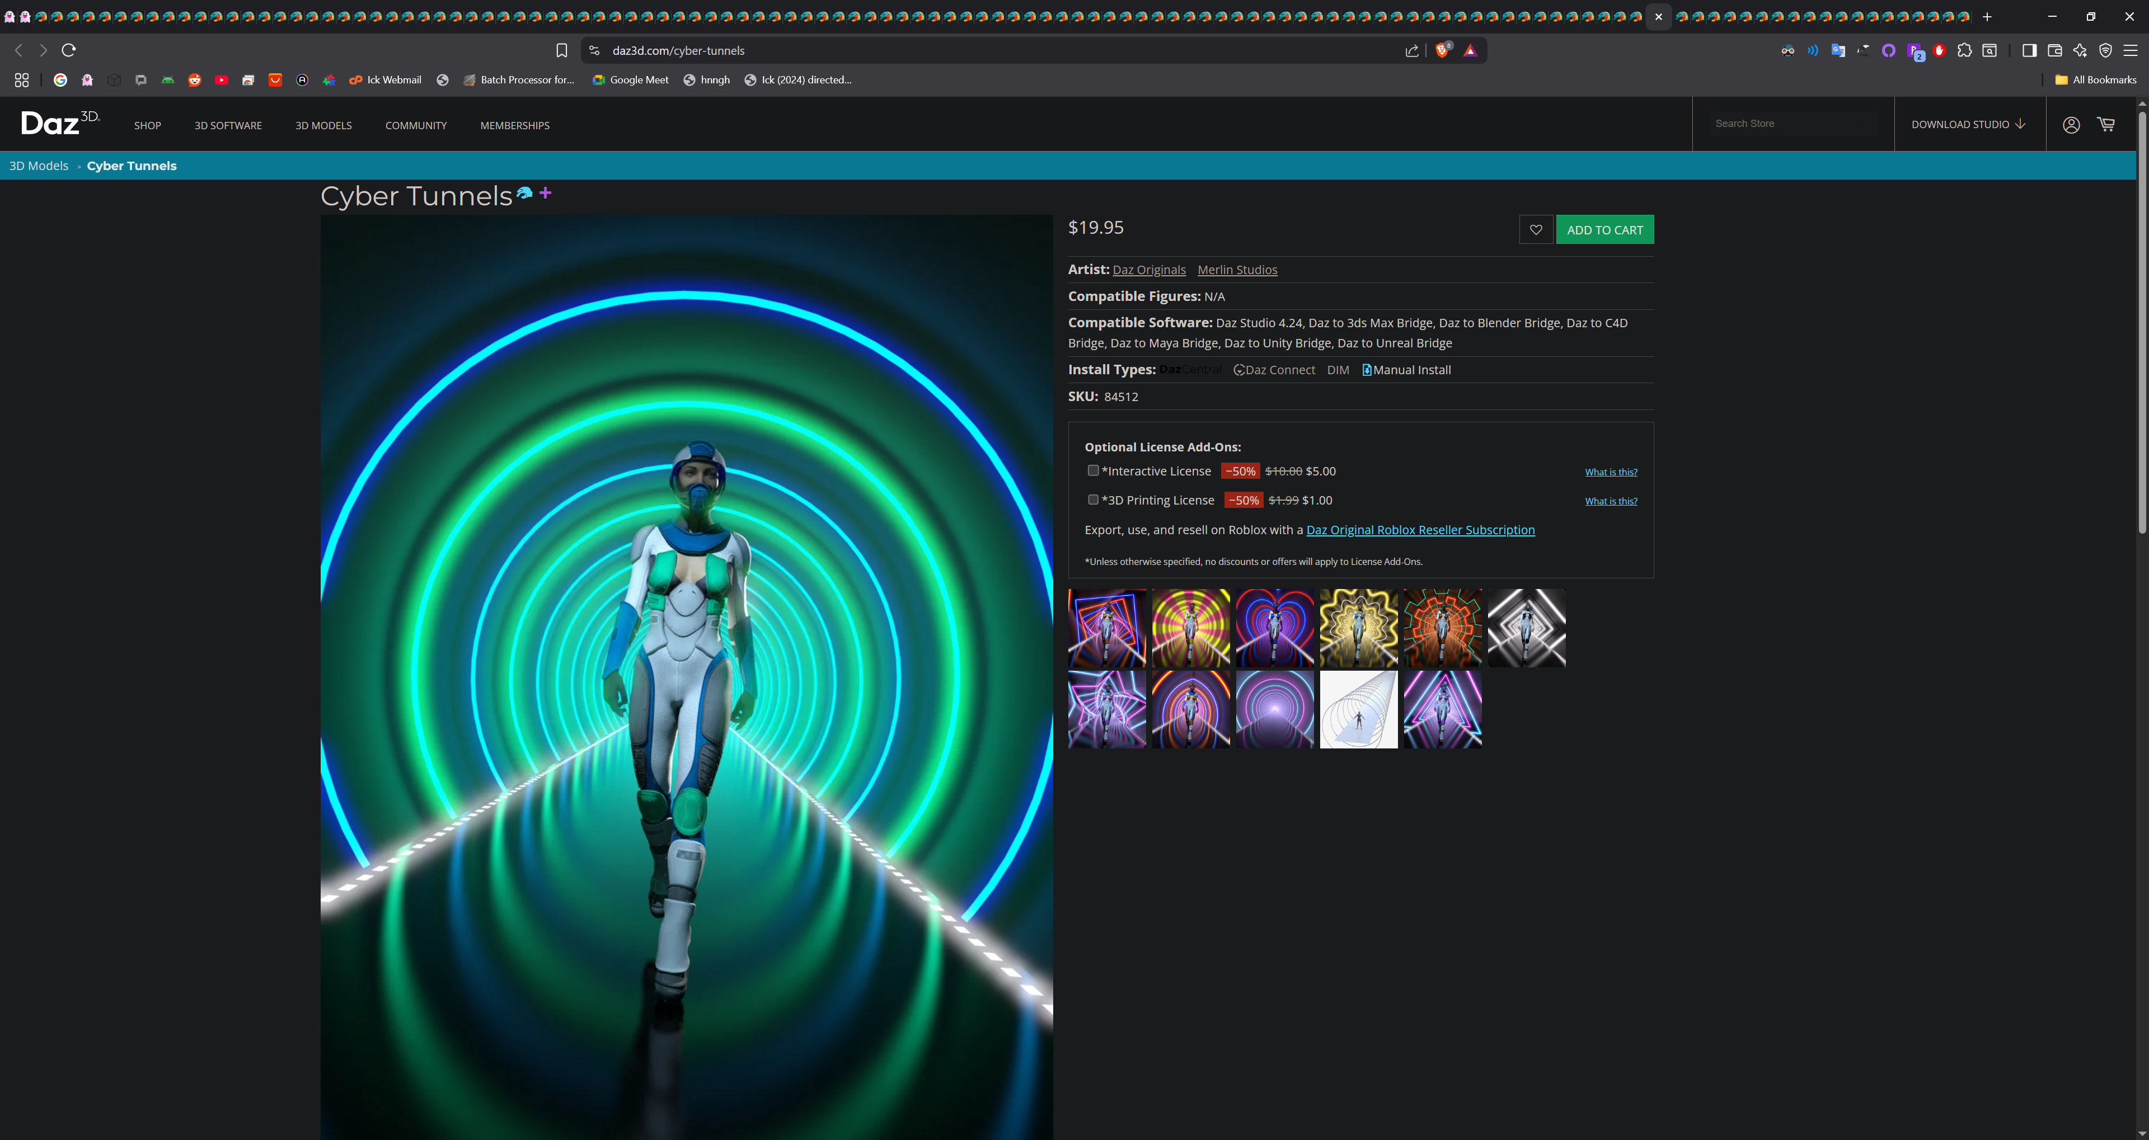This screenshot has width=2149, height=1140.
Task: Tick the 3D Printing License checkbox
Action: pyautogui.click(x=1093, y=500)
